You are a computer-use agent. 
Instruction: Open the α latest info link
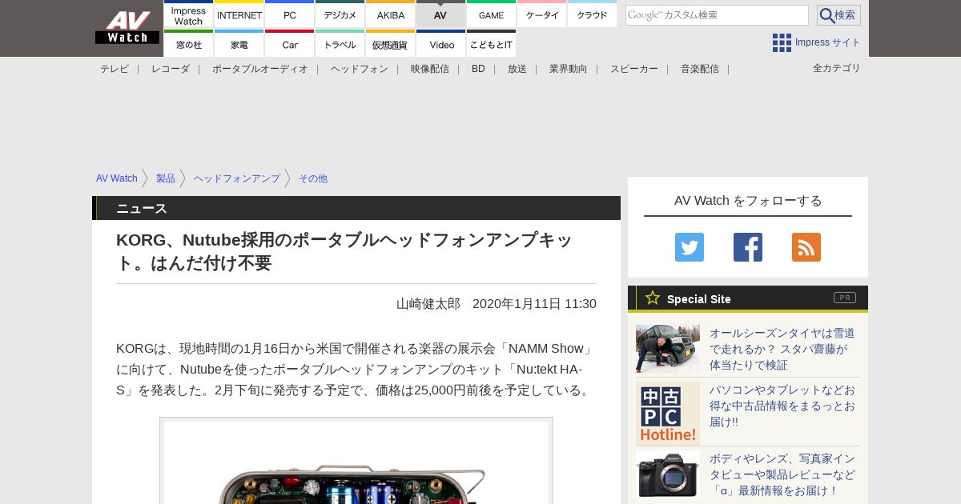pos(782,474)
